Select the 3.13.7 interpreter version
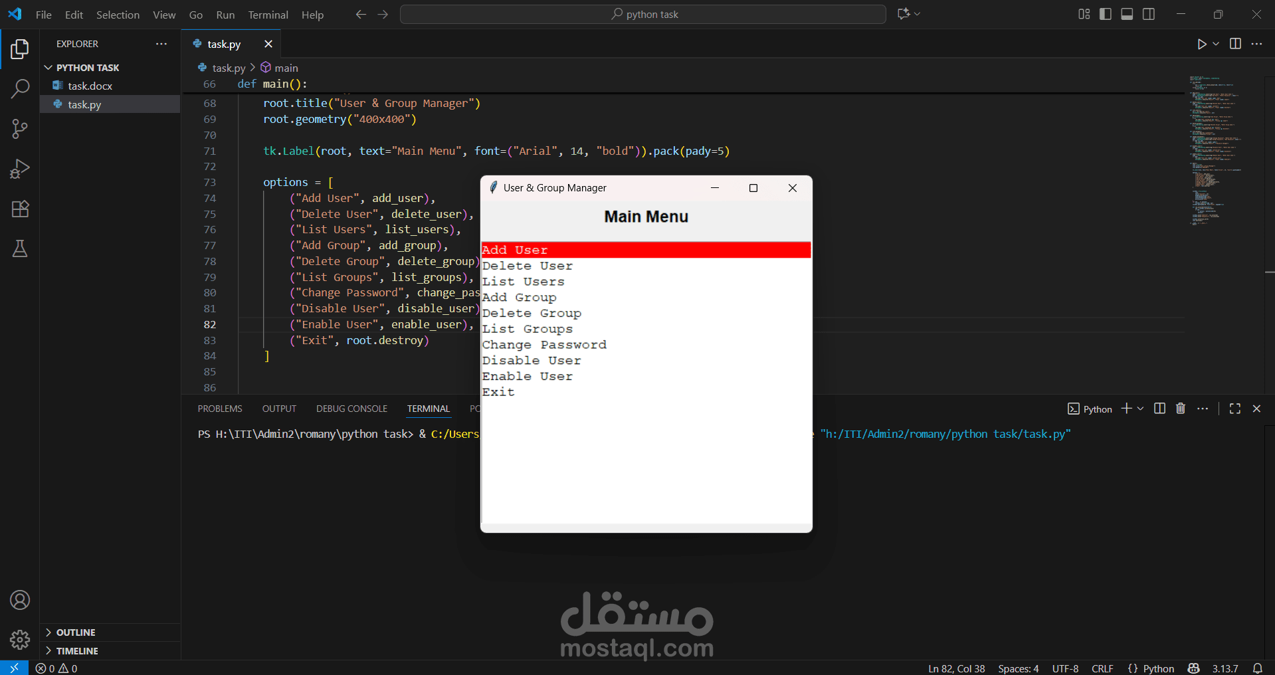This screenshot has height=675, width=1275. click(1225, 668)
